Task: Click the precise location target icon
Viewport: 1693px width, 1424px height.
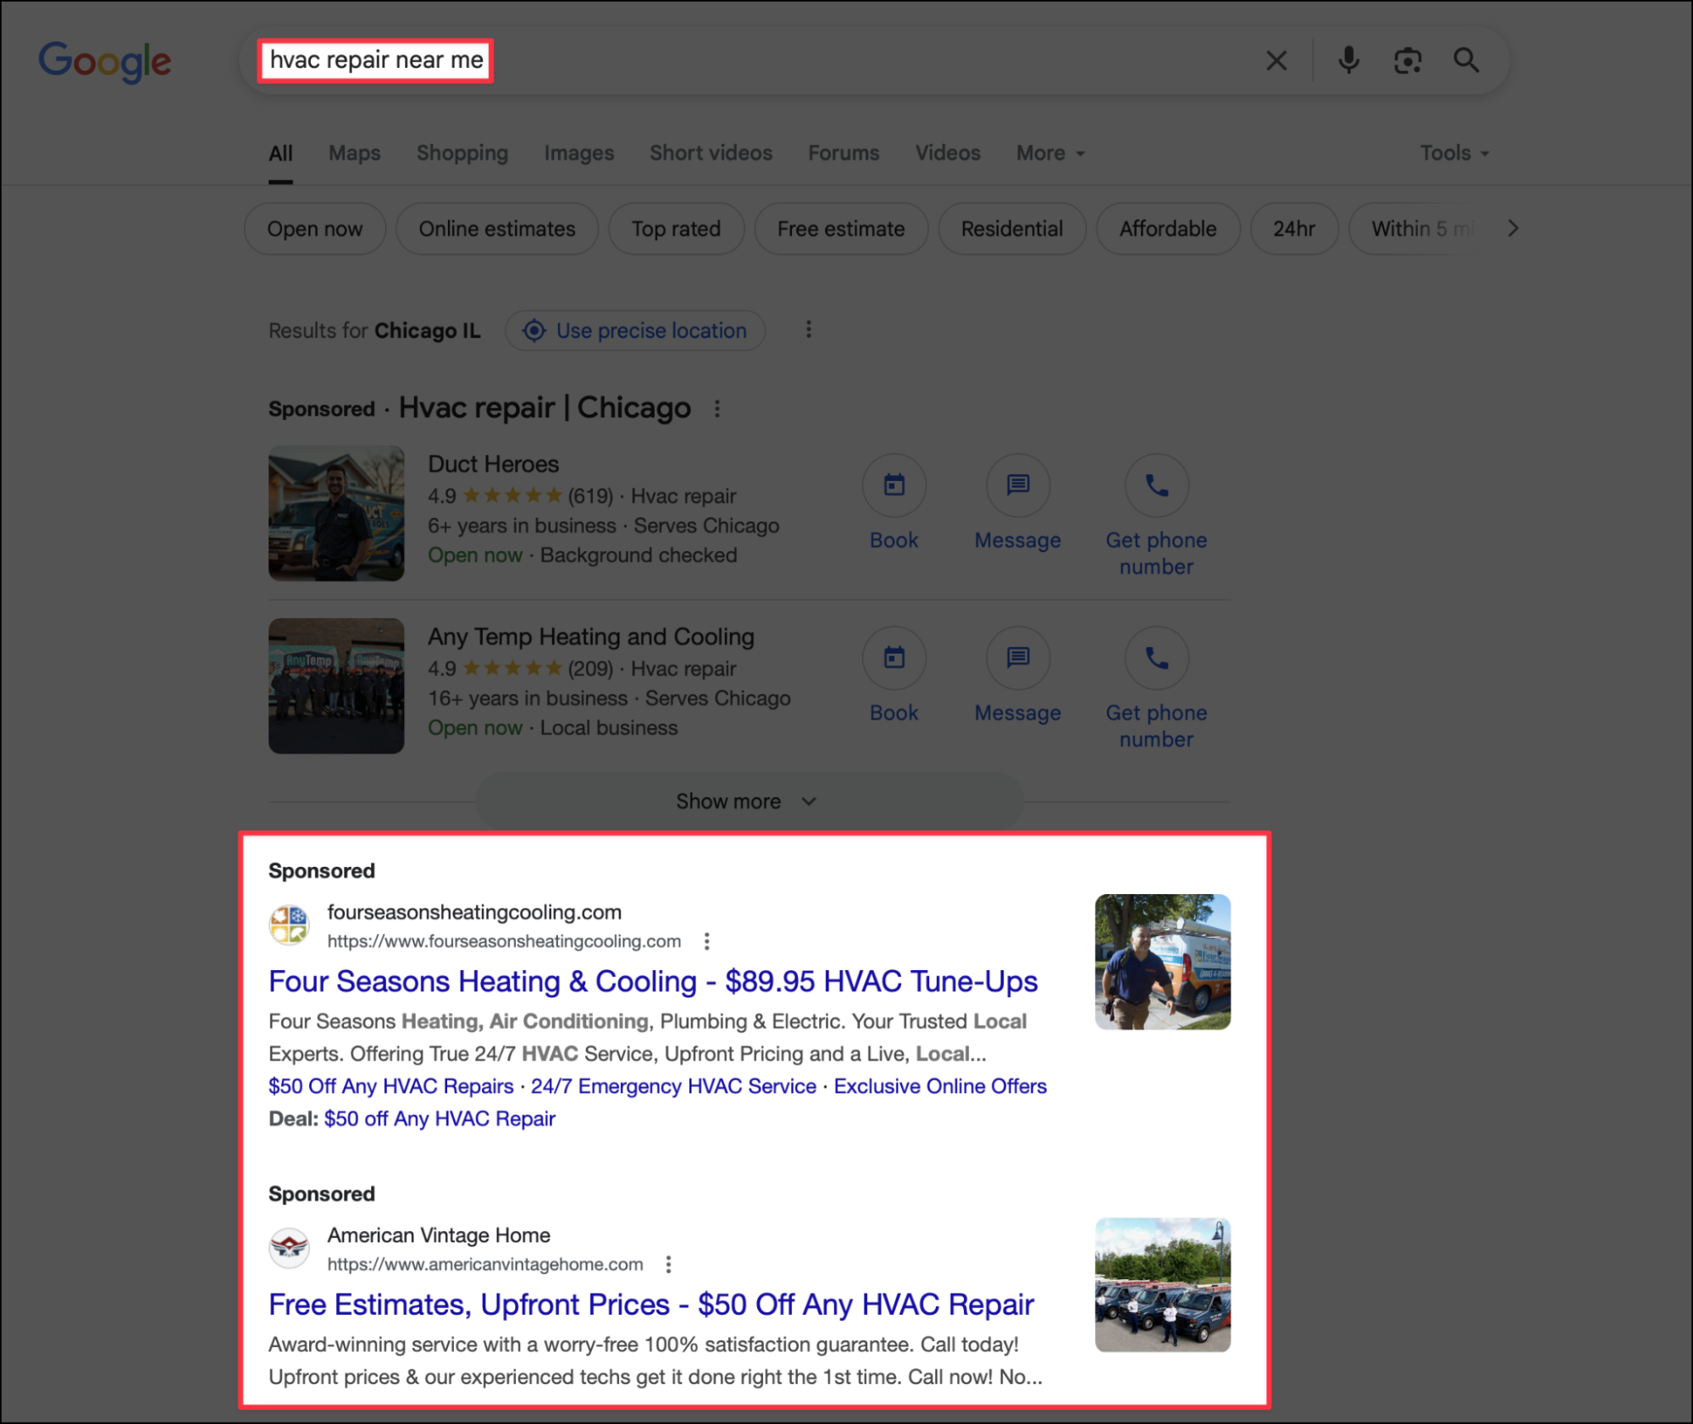Action: pyautogui.click(x=534, y=331)
